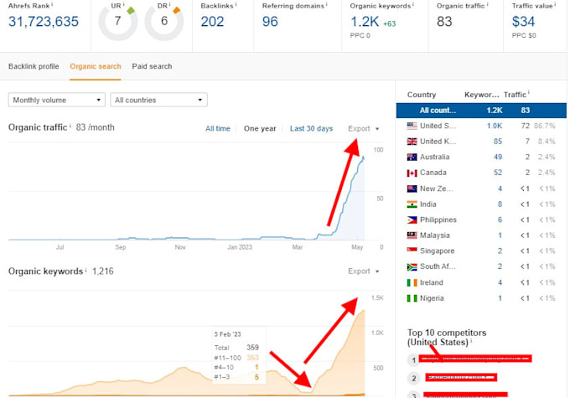Click the New Zealand flag icon
This screenshot has width=570, height=398.
[412, 189]
